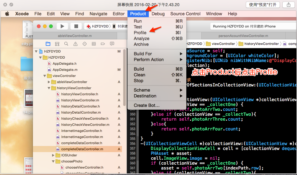Open the Build For submenu
Image resolution: width=297 pixels, height=175 pixels.
157,54
